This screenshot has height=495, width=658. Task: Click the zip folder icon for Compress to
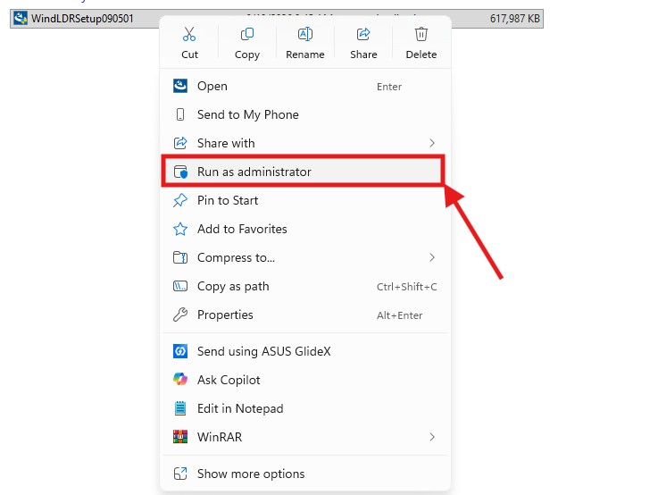[x=180, y=257]
